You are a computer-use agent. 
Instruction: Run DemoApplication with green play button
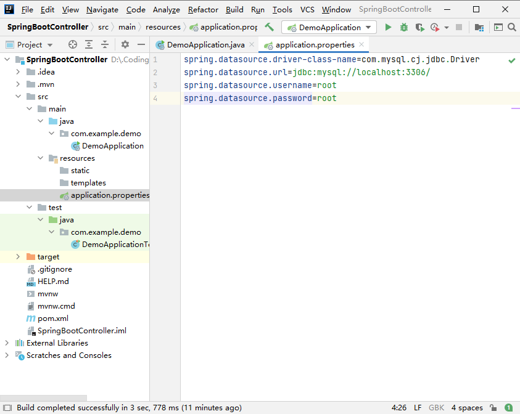(388, 27)
